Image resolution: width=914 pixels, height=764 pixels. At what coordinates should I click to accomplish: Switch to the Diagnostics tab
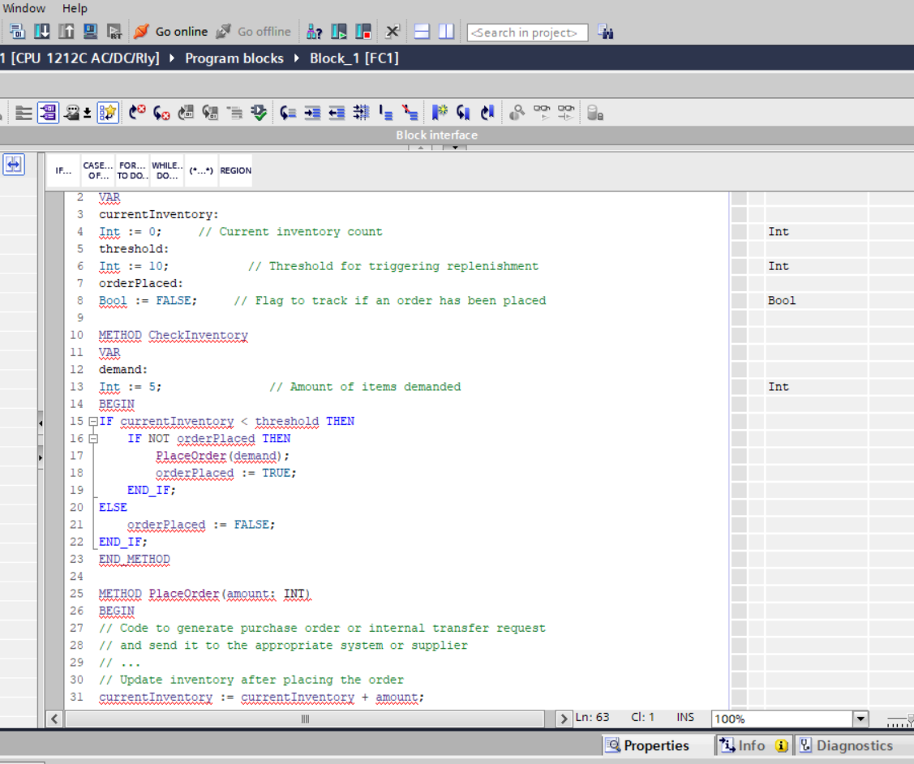[847, 745]
